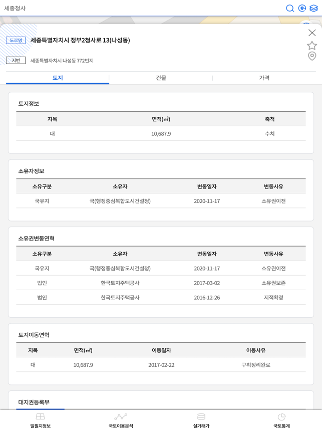Select the 지번 address badge
The image size is (322, 430).
tap(16, 60)
